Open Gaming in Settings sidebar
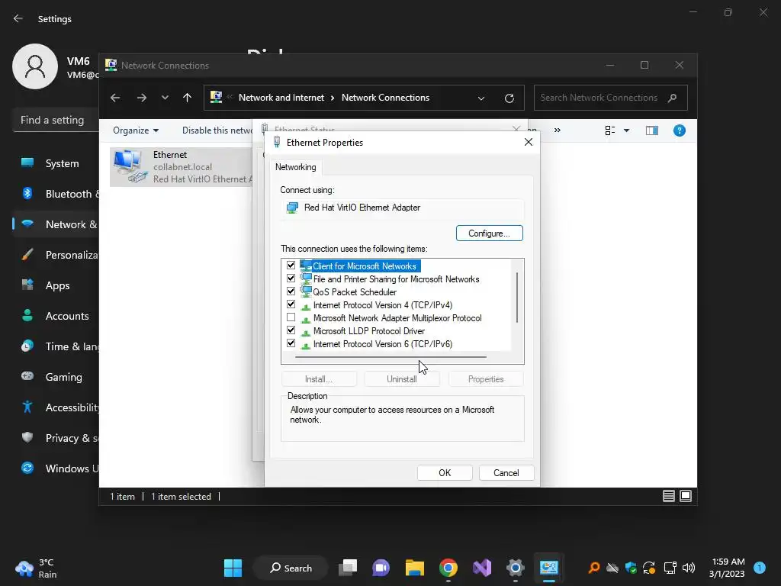Screen dimensions: 781x586 56,377
